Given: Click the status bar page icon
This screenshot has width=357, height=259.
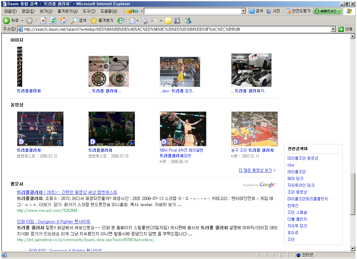Looking at the screenshot, I should pyautogui.click(x=4, y=255).
